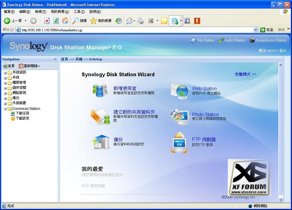Open Surveillance Station from top bar
Image resolution: width=292 pixels, height=210 pixels.
[267, 40]
